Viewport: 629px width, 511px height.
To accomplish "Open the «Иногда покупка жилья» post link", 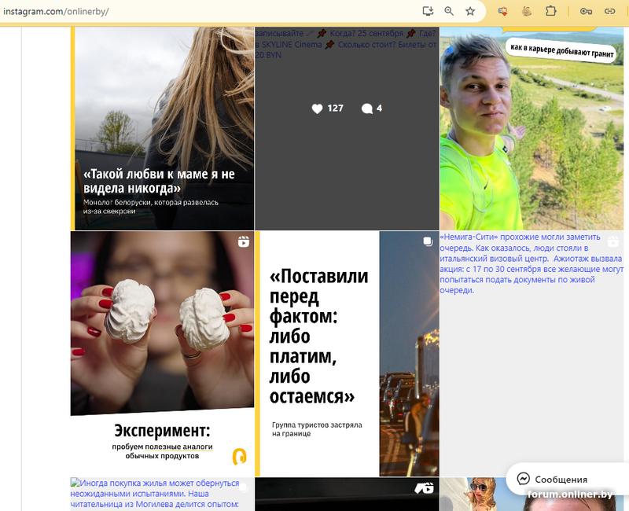I will [x=155, y=494].
